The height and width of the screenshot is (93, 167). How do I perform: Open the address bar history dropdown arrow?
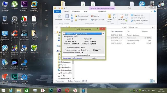coord(122,27)
